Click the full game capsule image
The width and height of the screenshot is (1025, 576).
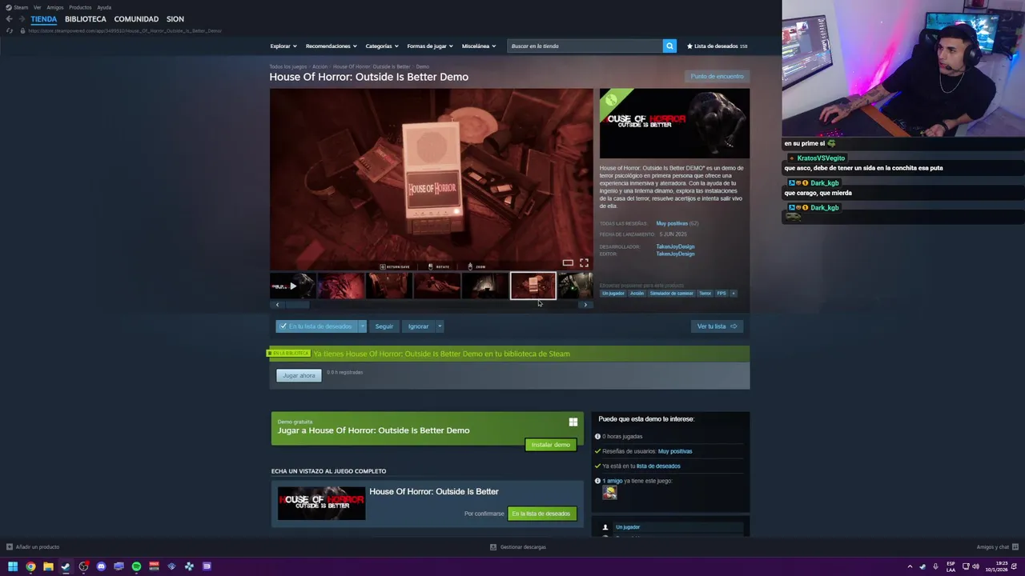click(321, 502)
